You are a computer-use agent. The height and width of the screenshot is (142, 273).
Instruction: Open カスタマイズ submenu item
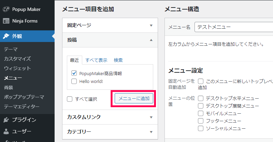coord(17,59)
